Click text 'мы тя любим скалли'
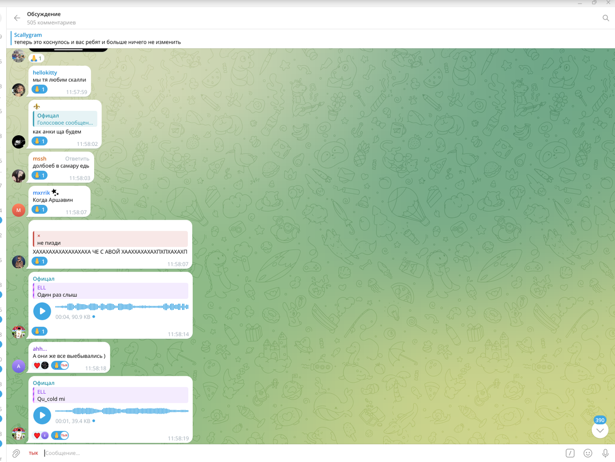Viewport: 615px width, 462px height. [60, 80]
